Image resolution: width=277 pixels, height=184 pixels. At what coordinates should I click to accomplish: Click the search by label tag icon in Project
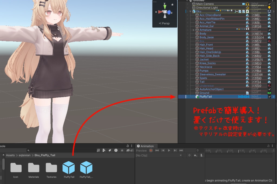coord(110,150)
